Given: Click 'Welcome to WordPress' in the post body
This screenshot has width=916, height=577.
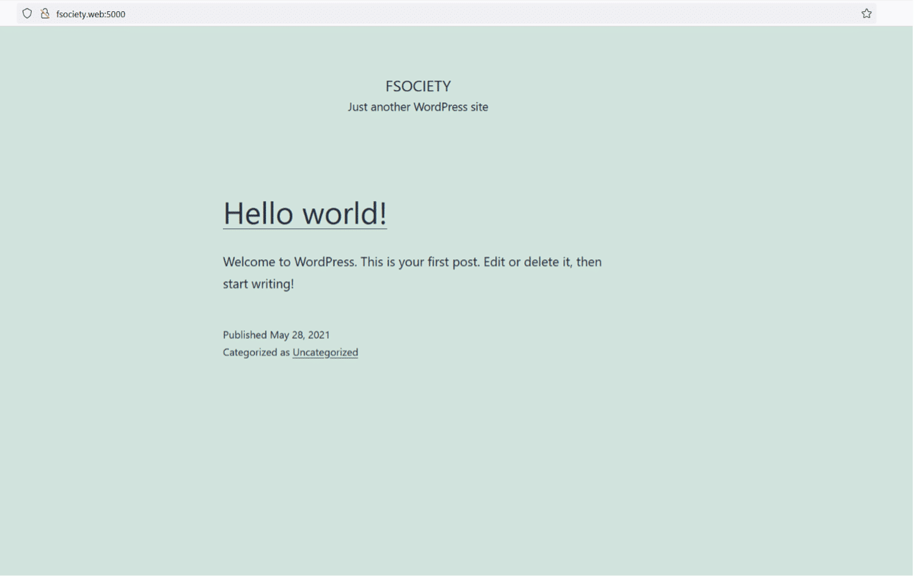Looking at the screenshot, I should [289, 262].
